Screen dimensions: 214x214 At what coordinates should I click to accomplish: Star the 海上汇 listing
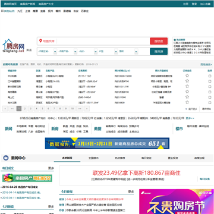point(187,97)
